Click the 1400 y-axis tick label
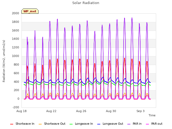 (16, 39)
